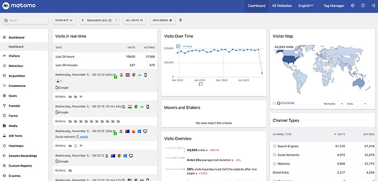
Task: Click the Google referrer of 08:33:19 visit
Action: [x=62, y=112]
